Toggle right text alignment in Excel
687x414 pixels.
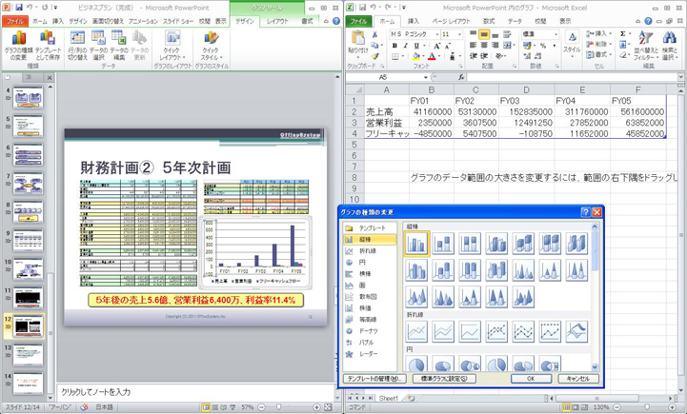[x=495, y=45]
